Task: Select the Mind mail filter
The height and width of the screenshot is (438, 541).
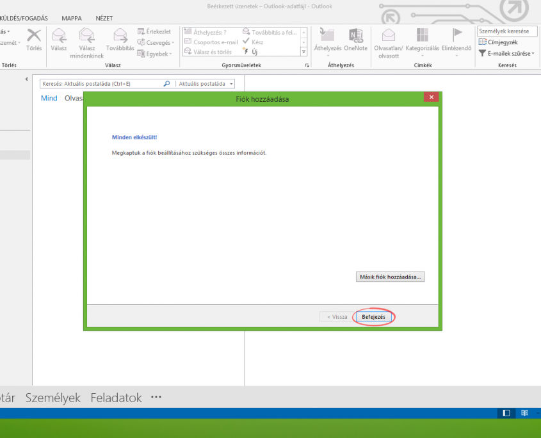Action: pos(49,98)
